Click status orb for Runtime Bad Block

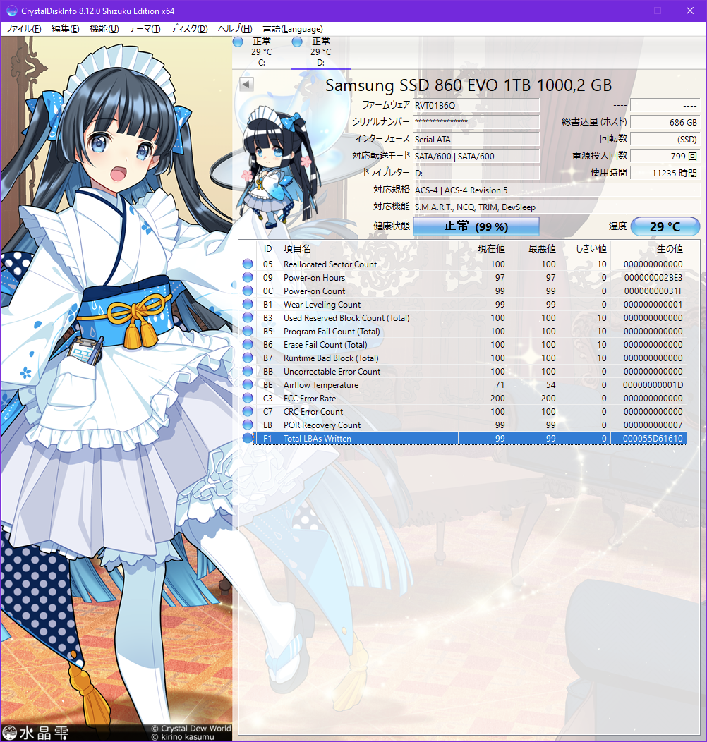tap(248, 358)
